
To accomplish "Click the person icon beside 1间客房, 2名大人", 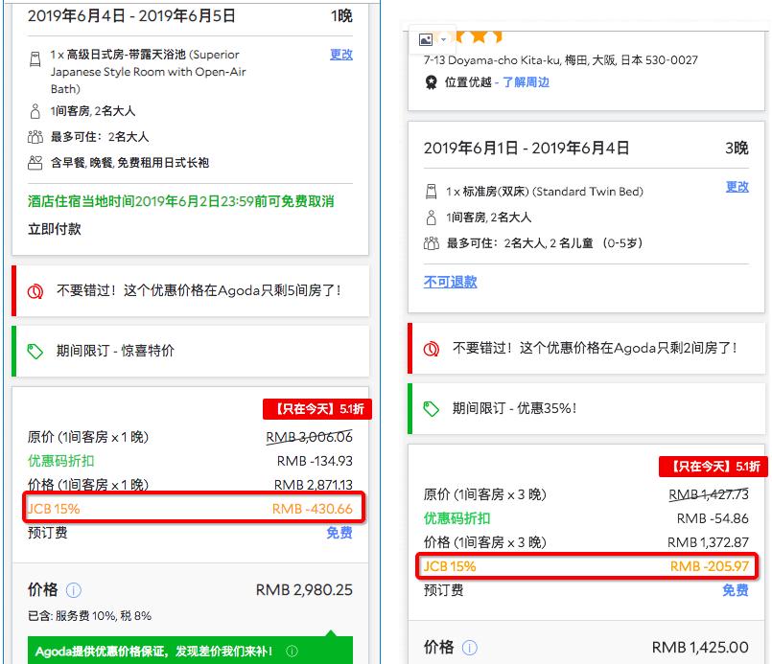I will (x=34, y=109).
